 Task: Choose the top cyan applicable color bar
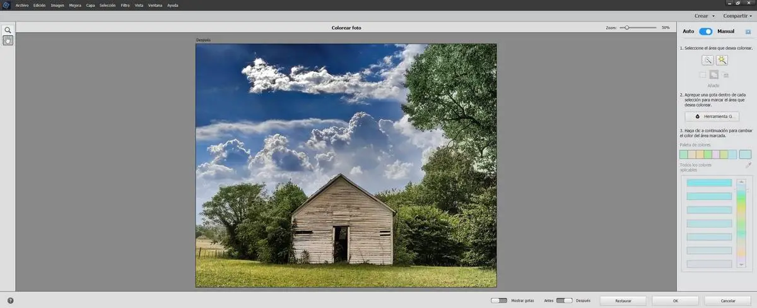[x=709, y=183]
